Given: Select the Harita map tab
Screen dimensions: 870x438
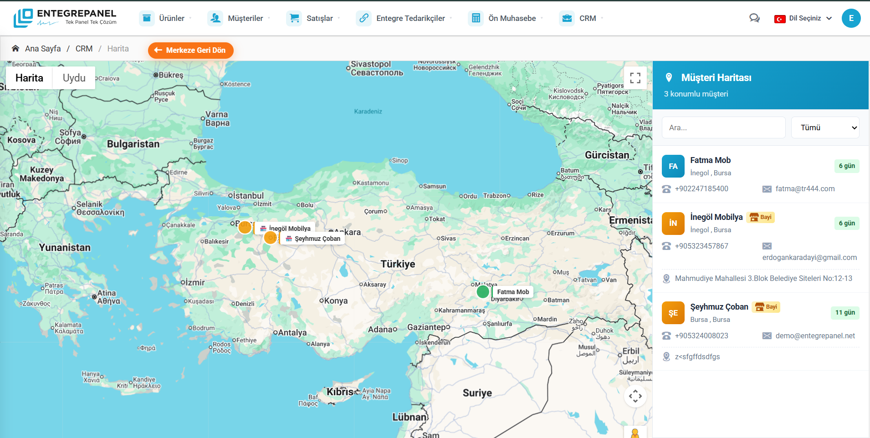Looking at the screenshot, I should [x=29, y=77].
